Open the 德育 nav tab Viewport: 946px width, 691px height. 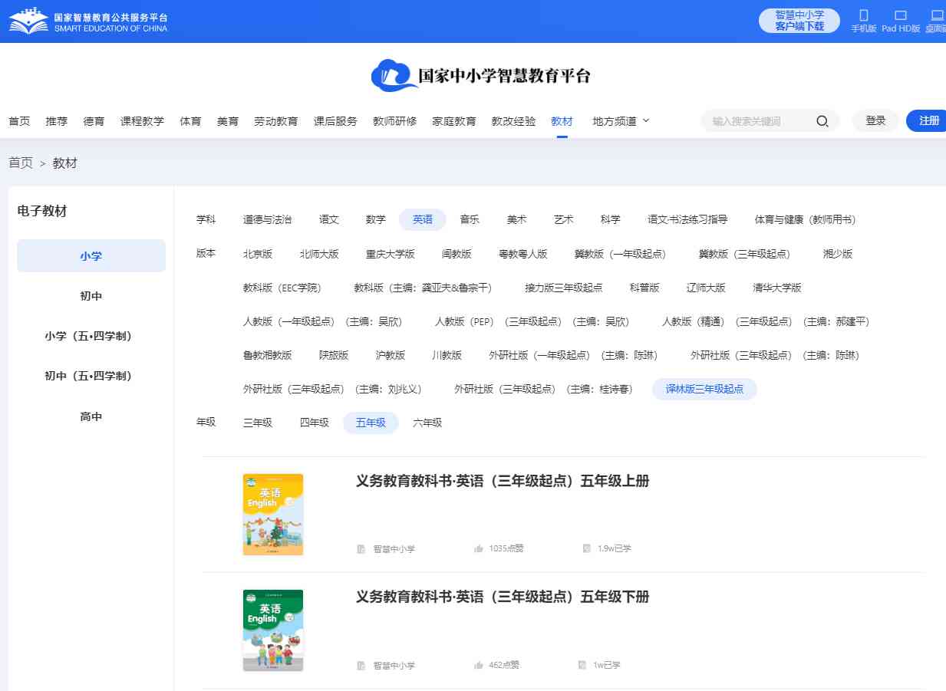pos(94,121)
